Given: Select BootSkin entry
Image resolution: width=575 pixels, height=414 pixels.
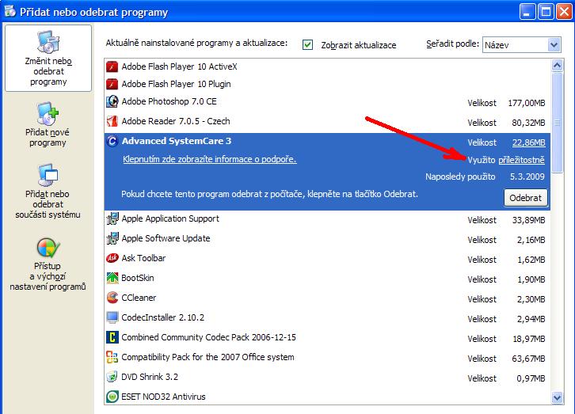Looking at the screenshot, I should pyautogui.click(x=327, y=279).
